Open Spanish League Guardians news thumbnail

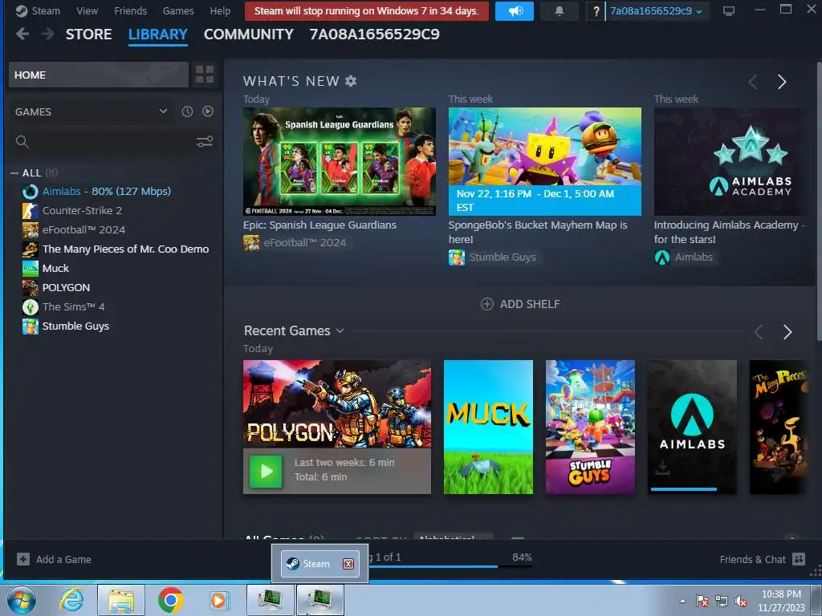340,161
